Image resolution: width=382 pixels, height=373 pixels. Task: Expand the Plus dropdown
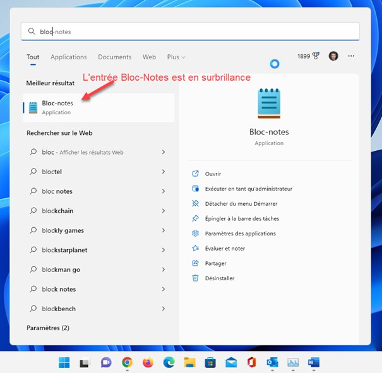point(176,57)
